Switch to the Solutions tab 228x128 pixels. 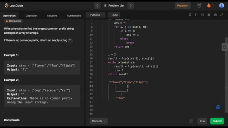coord(52,16)
